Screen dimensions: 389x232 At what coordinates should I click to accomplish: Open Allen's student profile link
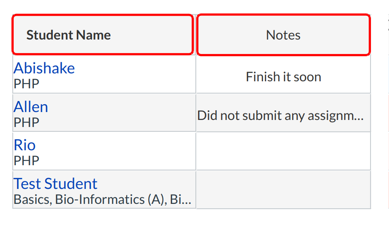[31, 107]
